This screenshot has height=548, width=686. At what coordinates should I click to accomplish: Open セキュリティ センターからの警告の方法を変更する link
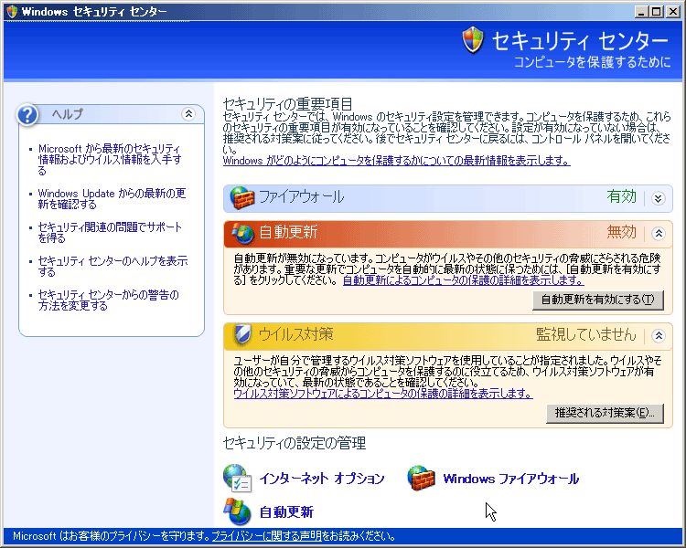click(x=108, y=300)
